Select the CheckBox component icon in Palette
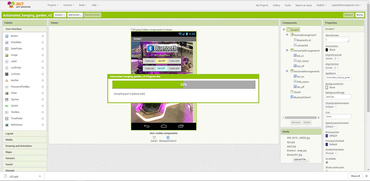370x181 pixels. pyautogui.click(x=7, y=42)
